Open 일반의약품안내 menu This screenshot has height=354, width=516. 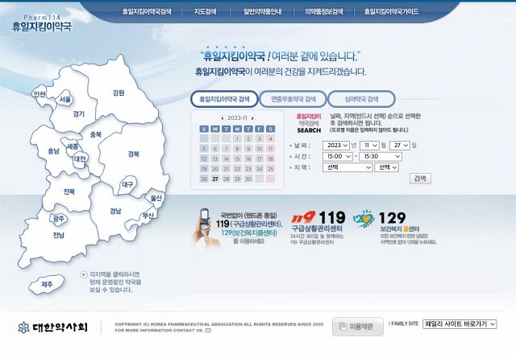262,12
